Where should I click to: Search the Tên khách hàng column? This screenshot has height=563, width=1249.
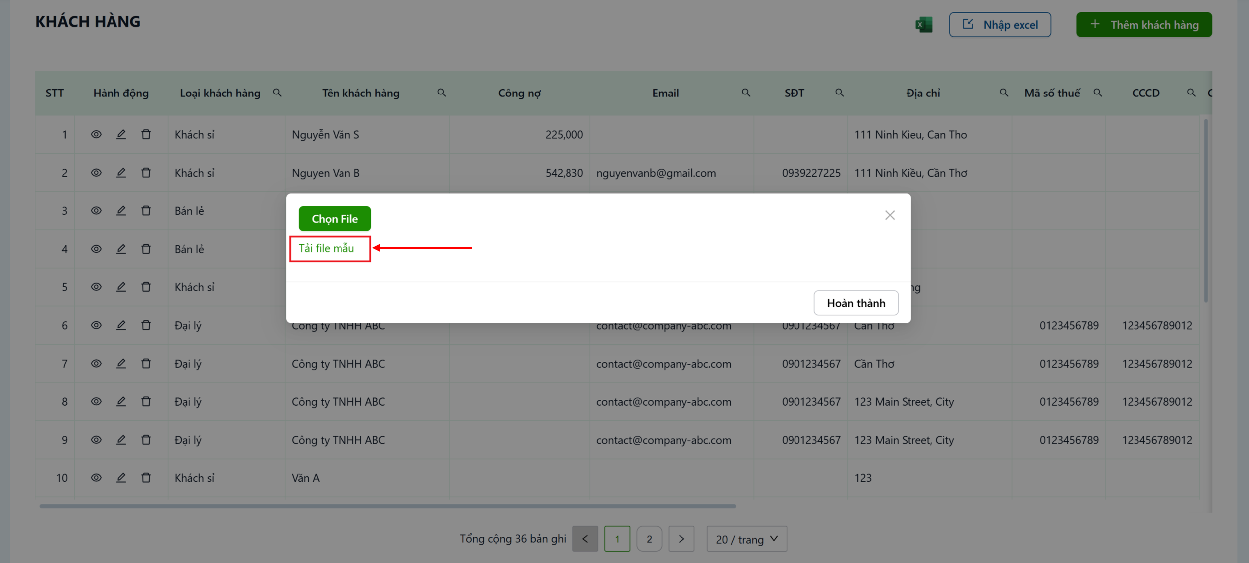[x=441, y=93]
